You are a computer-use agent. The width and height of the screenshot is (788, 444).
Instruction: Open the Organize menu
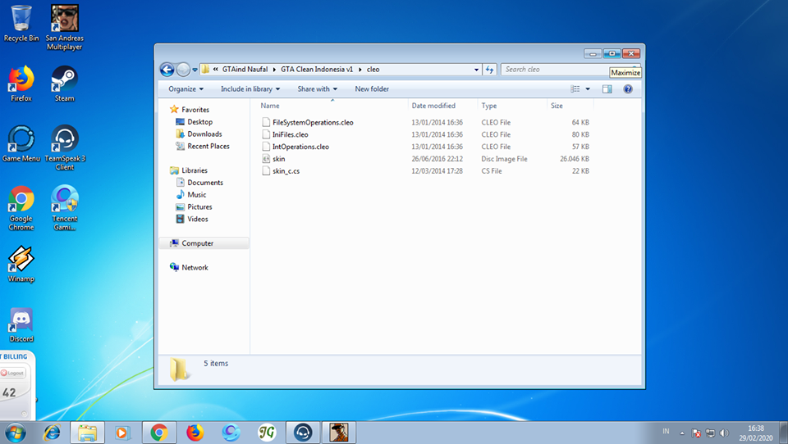coord(186,88)
